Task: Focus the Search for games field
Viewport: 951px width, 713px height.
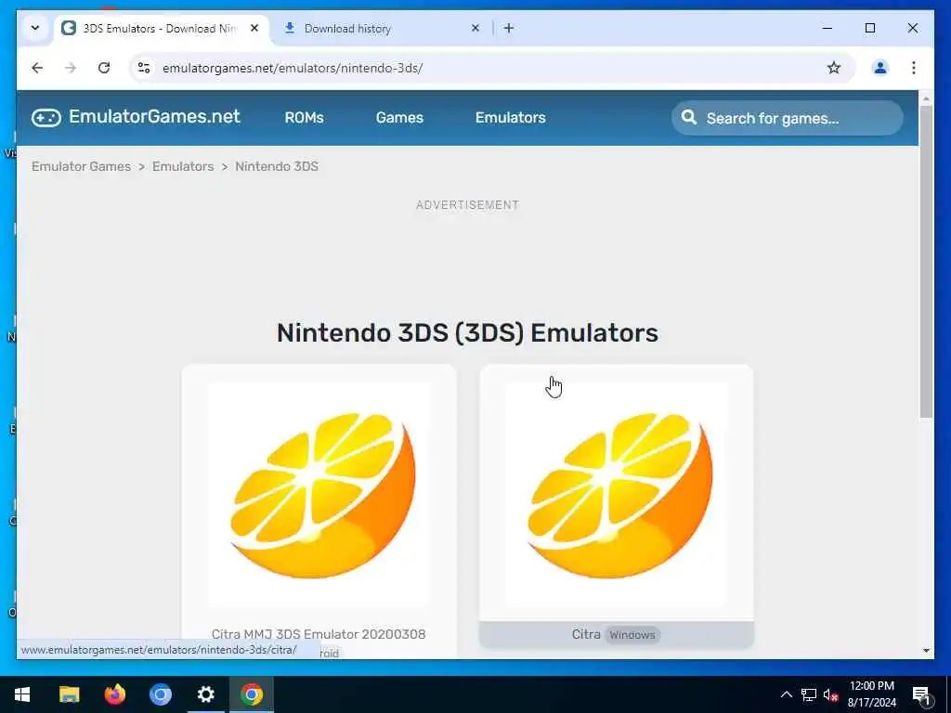Action: pyautogui.click(x=787, y=118)
